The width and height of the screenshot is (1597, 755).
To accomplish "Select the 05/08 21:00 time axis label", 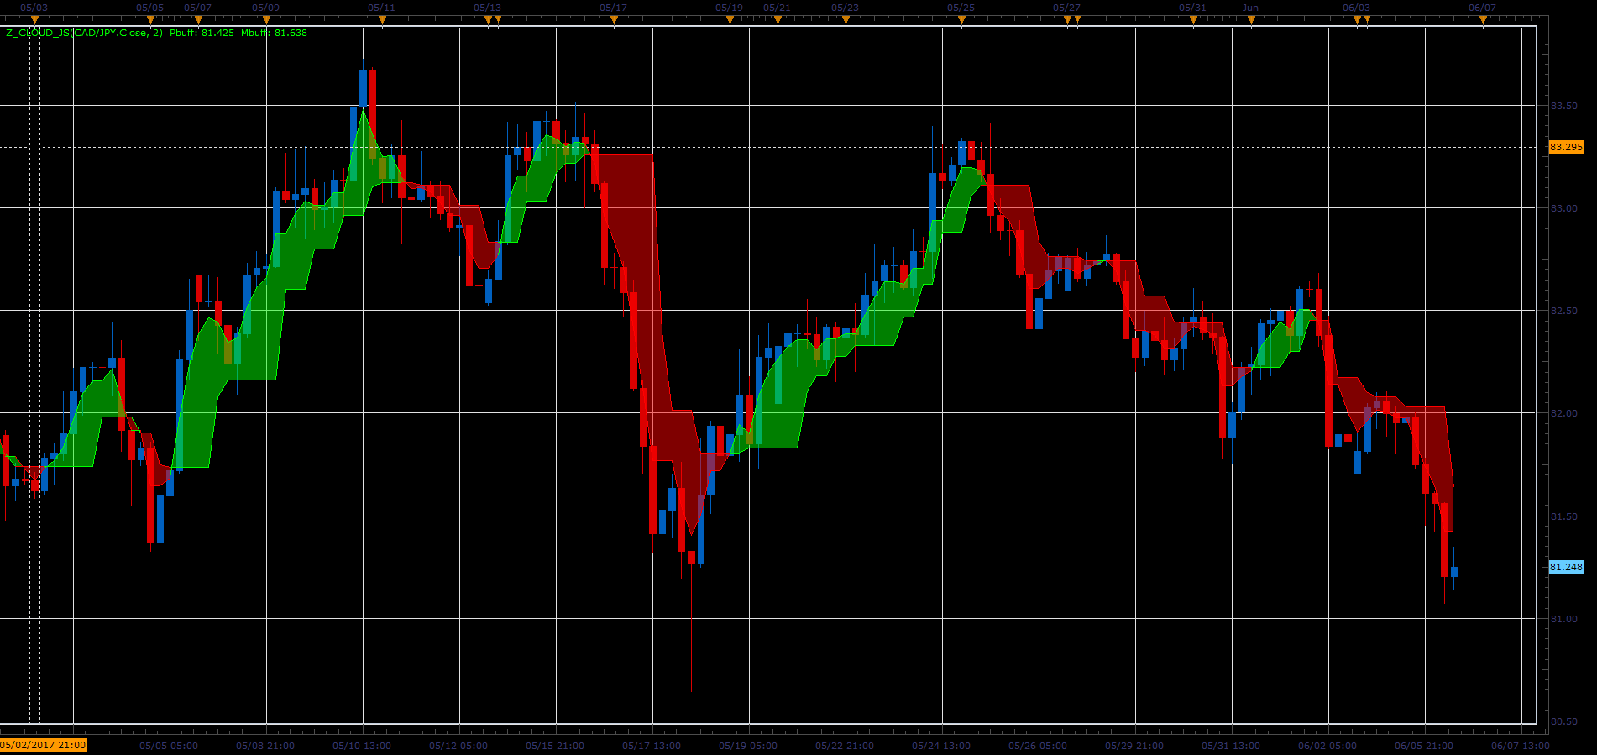I will point(265,746).
